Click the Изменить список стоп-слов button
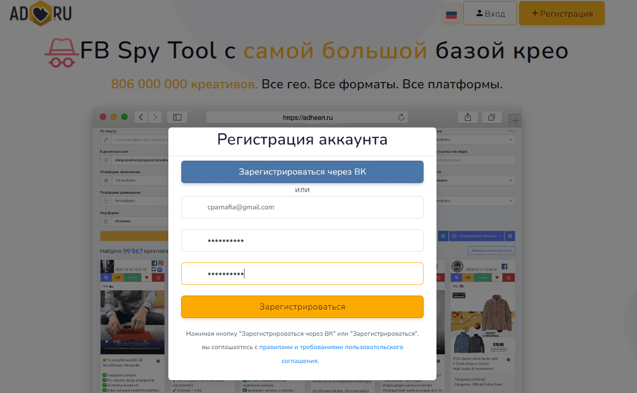 [492, 251]
